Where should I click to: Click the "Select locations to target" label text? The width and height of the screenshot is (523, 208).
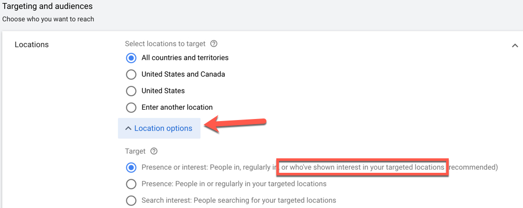point(165,44)
